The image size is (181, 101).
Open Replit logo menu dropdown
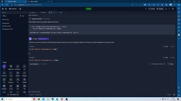coord(6,9)
